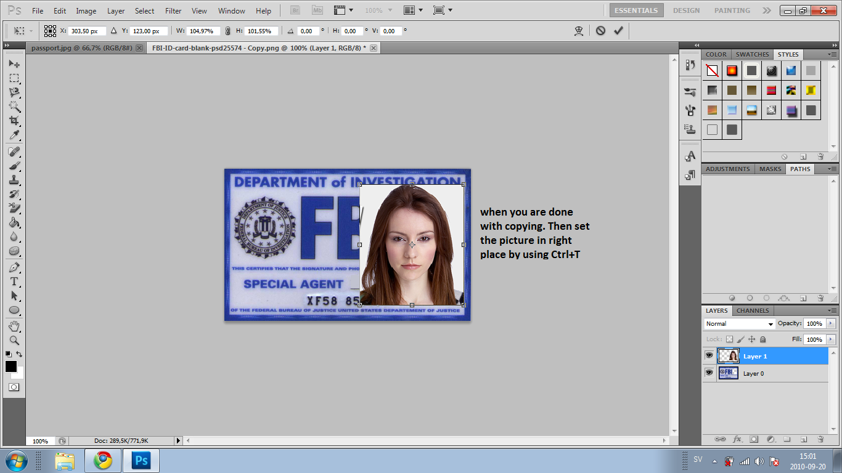842x473 pixels.
Task: Switch to warp mode icon
Action: click(579, 30)
